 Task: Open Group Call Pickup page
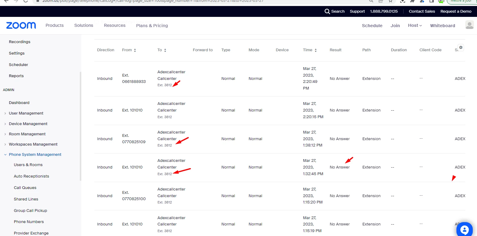(x=31, y=211)
